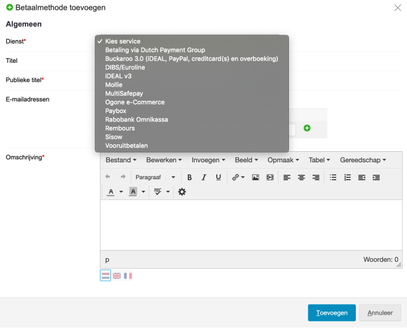Viewport: 407px width, 328px height.
Task: Click the editor resize handle corner
Action: click(399, 265)
